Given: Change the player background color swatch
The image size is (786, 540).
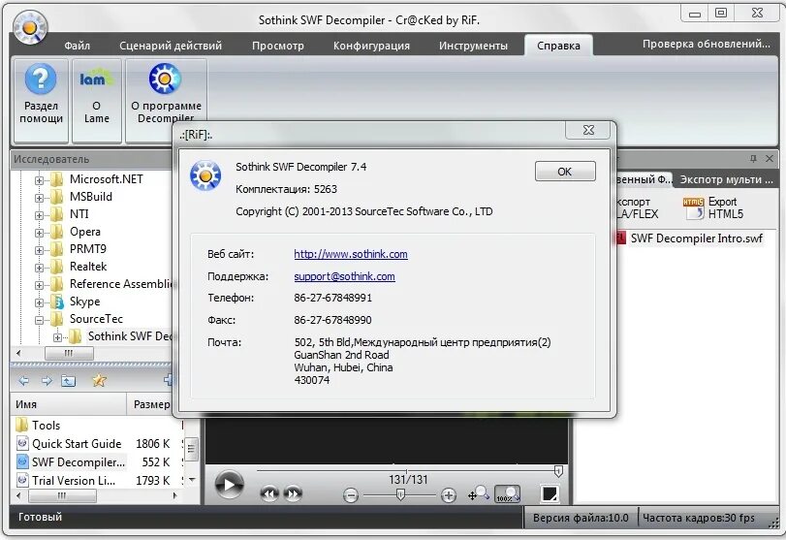Looking at the screenshot, I should 550,493.
